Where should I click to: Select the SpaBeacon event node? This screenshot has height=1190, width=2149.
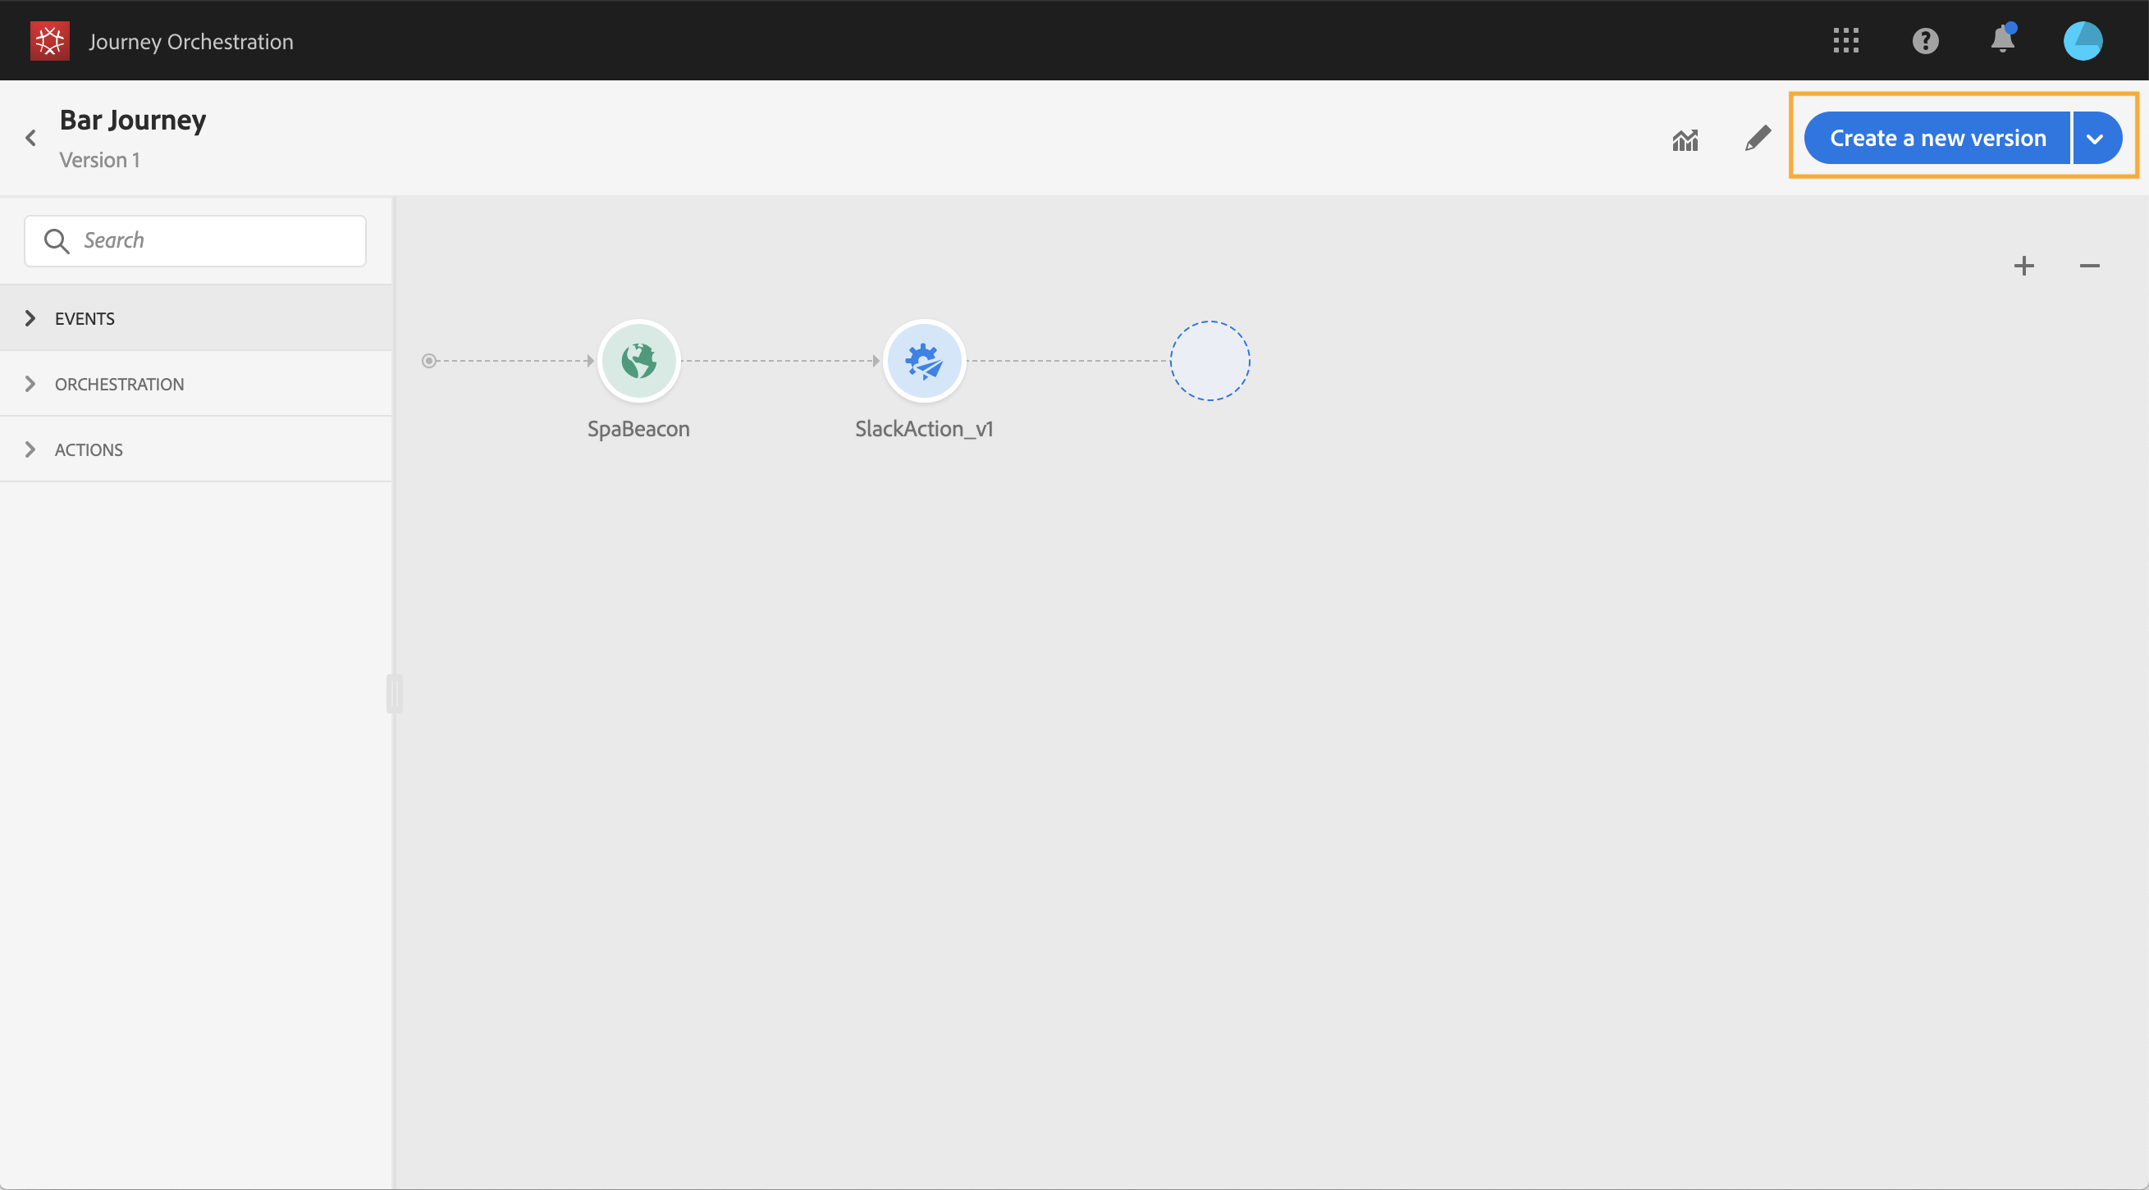tap(638, 361)
